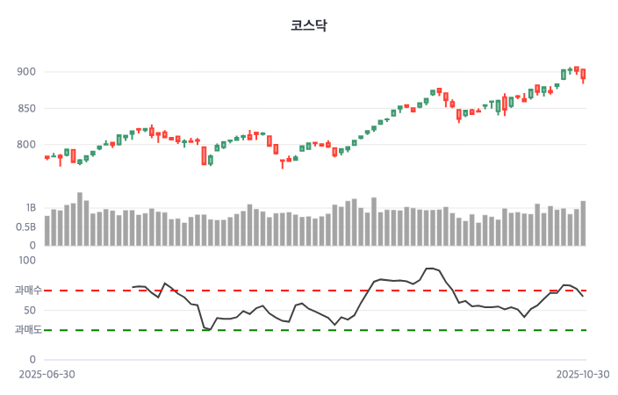Click the 1B volume axis label
The width and height of the screenshot is (618, 395).
(x=31, y=209)
